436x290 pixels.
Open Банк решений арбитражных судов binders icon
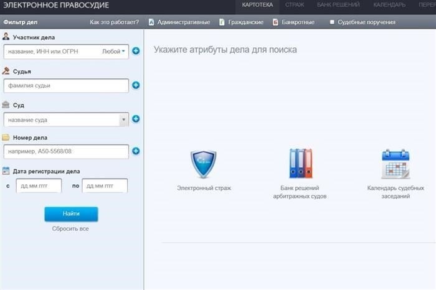pos(300,164)
